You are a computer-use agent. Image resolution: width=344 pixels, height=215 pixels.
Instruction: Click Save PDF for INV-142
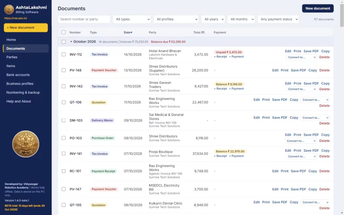click(311, 83)
